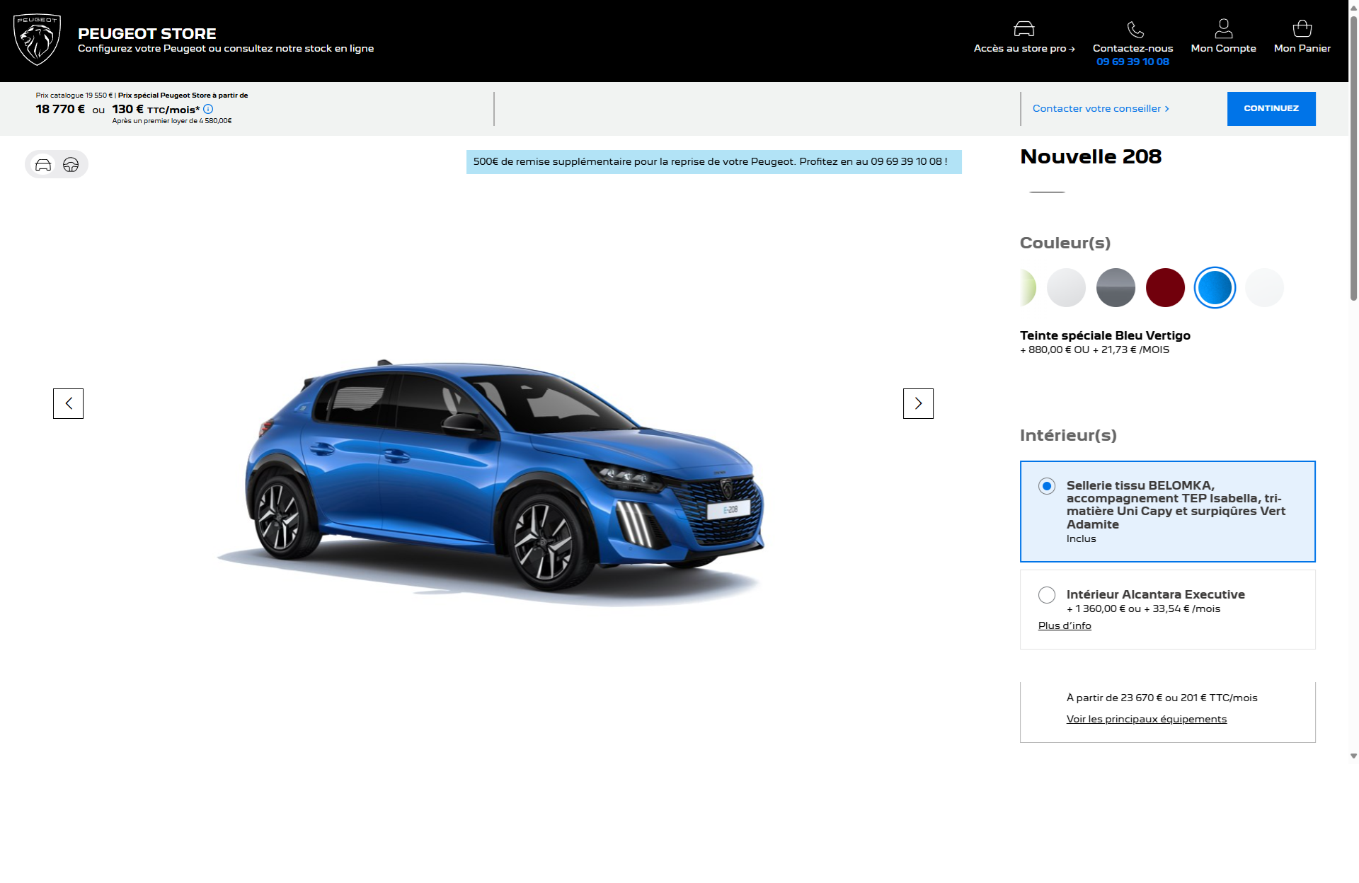Open Contacter votre conseiller chevron link

coord(1101,108)
